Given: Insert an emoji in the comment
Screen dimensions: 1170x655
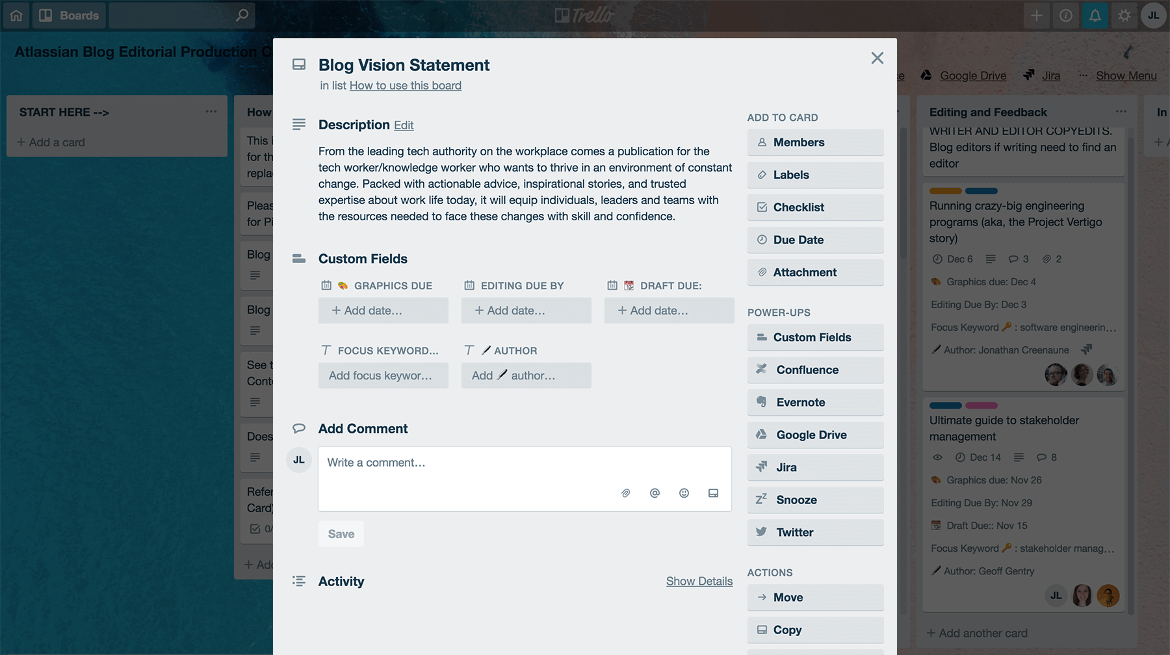Looking at the screenshot, I should click(x=684, y=493).
